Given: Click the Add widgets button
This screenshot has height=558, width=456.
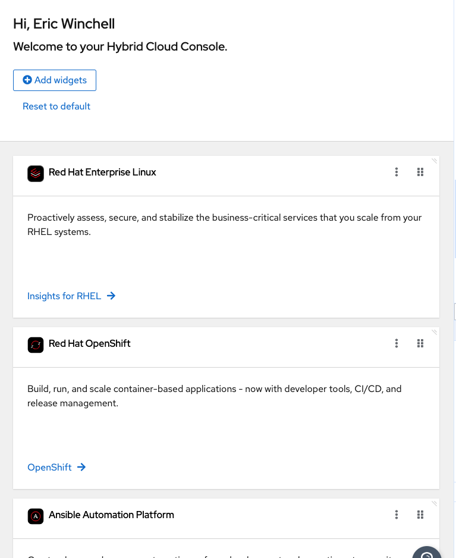Looking at the screenshot, I should [55, 80].
